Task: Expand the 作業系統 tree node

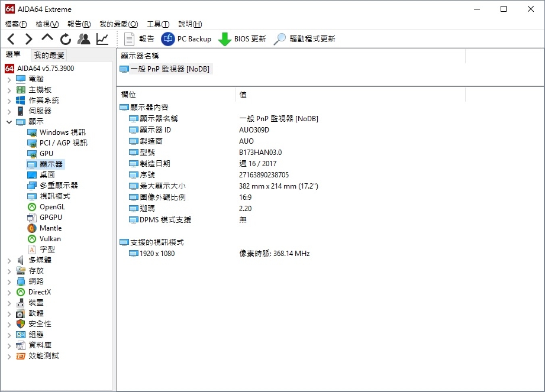Action: (9, 101)
